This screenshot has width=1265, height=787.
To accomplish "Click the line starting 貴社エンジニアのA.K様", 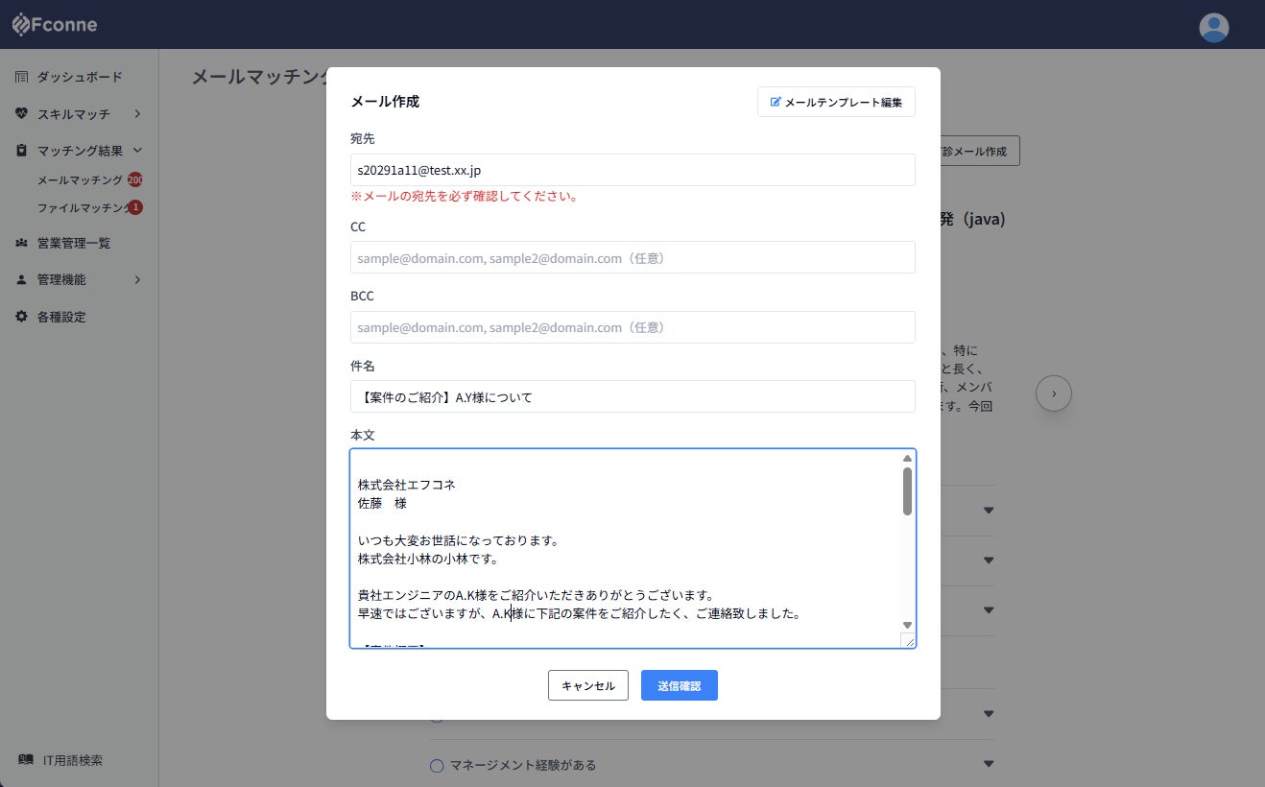I will [536, 595].
